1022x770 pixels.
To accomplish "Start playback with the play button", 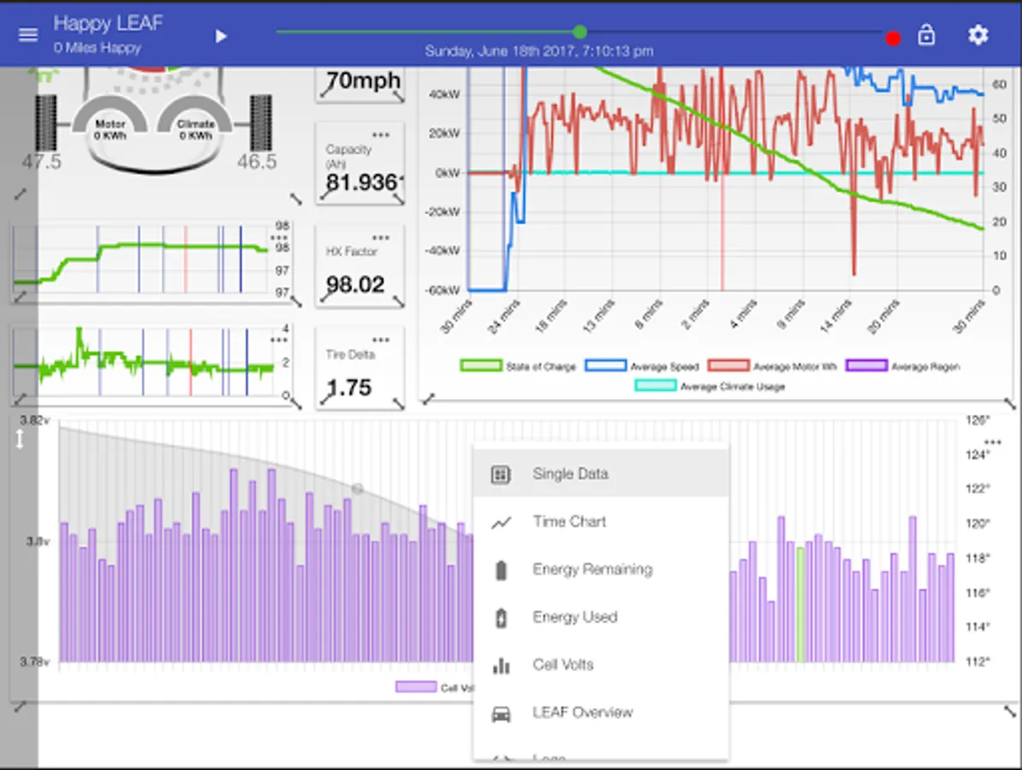I will 222,36.
